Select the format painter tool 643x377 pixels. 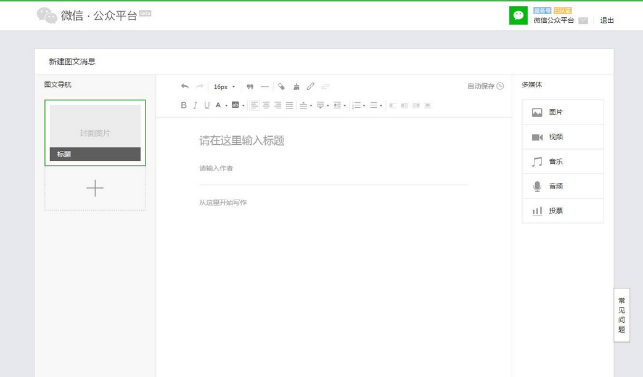coord(282,87)
